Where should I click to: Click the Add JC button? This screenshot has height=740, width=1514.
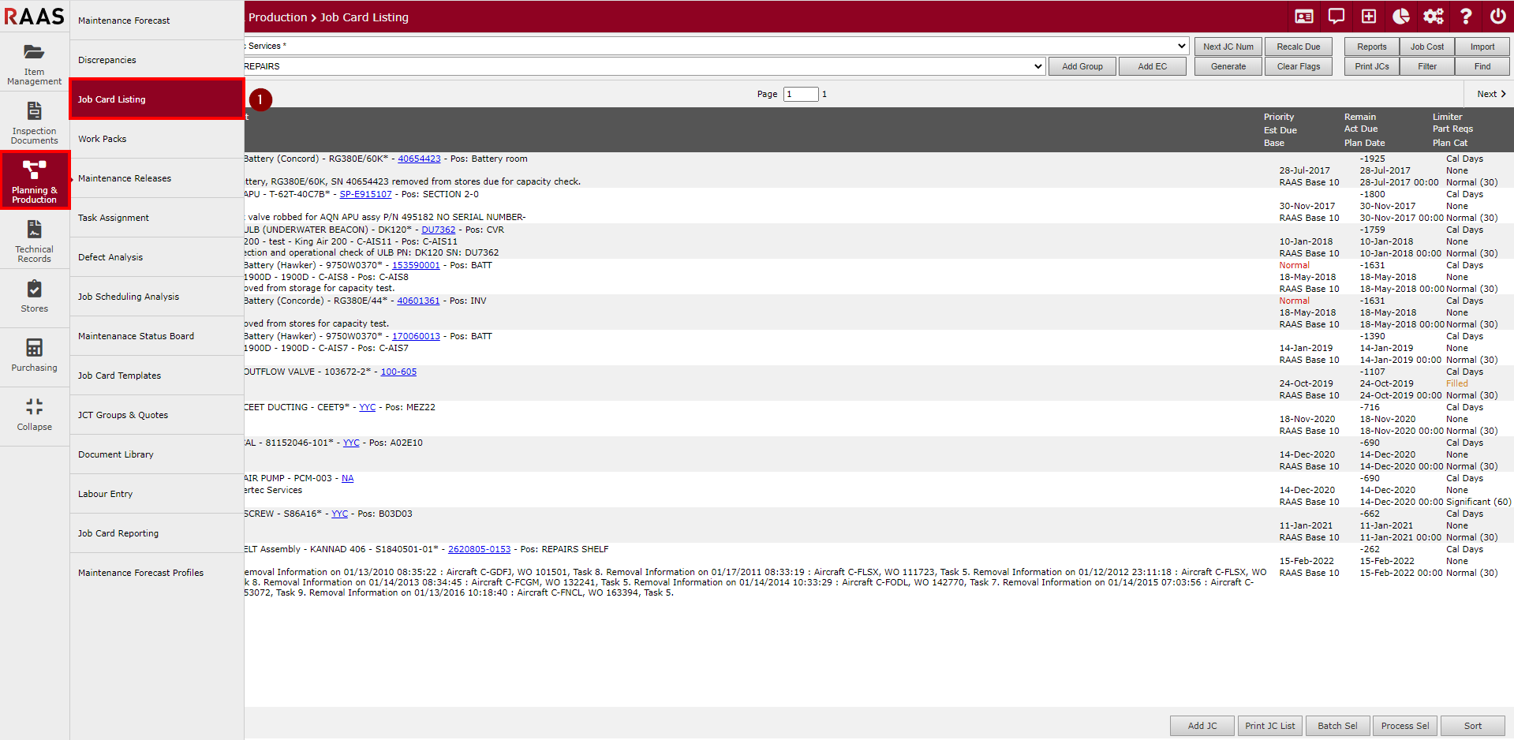coord(1202,726)
